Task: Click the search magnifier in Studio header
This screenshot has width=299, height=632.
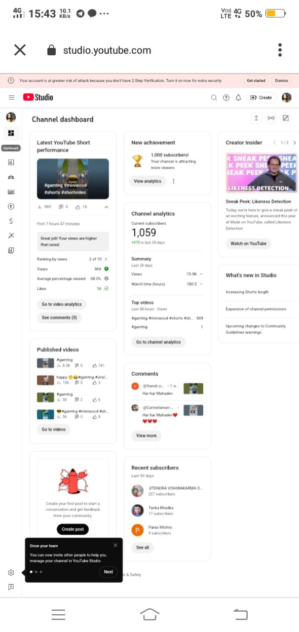Action: (x=214, y=98)
